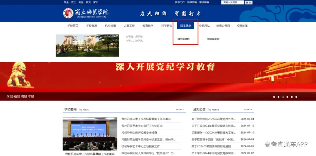Open notice 商丘师范学院2024年诚聘海内外优...
The image size is (316, 156).
(x=213, y=119)
